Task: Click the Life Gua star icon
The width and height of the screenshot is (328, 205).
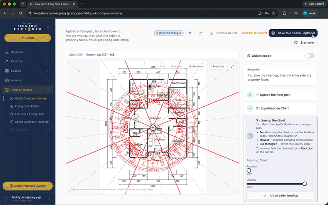Action: [x=12, y=114]
